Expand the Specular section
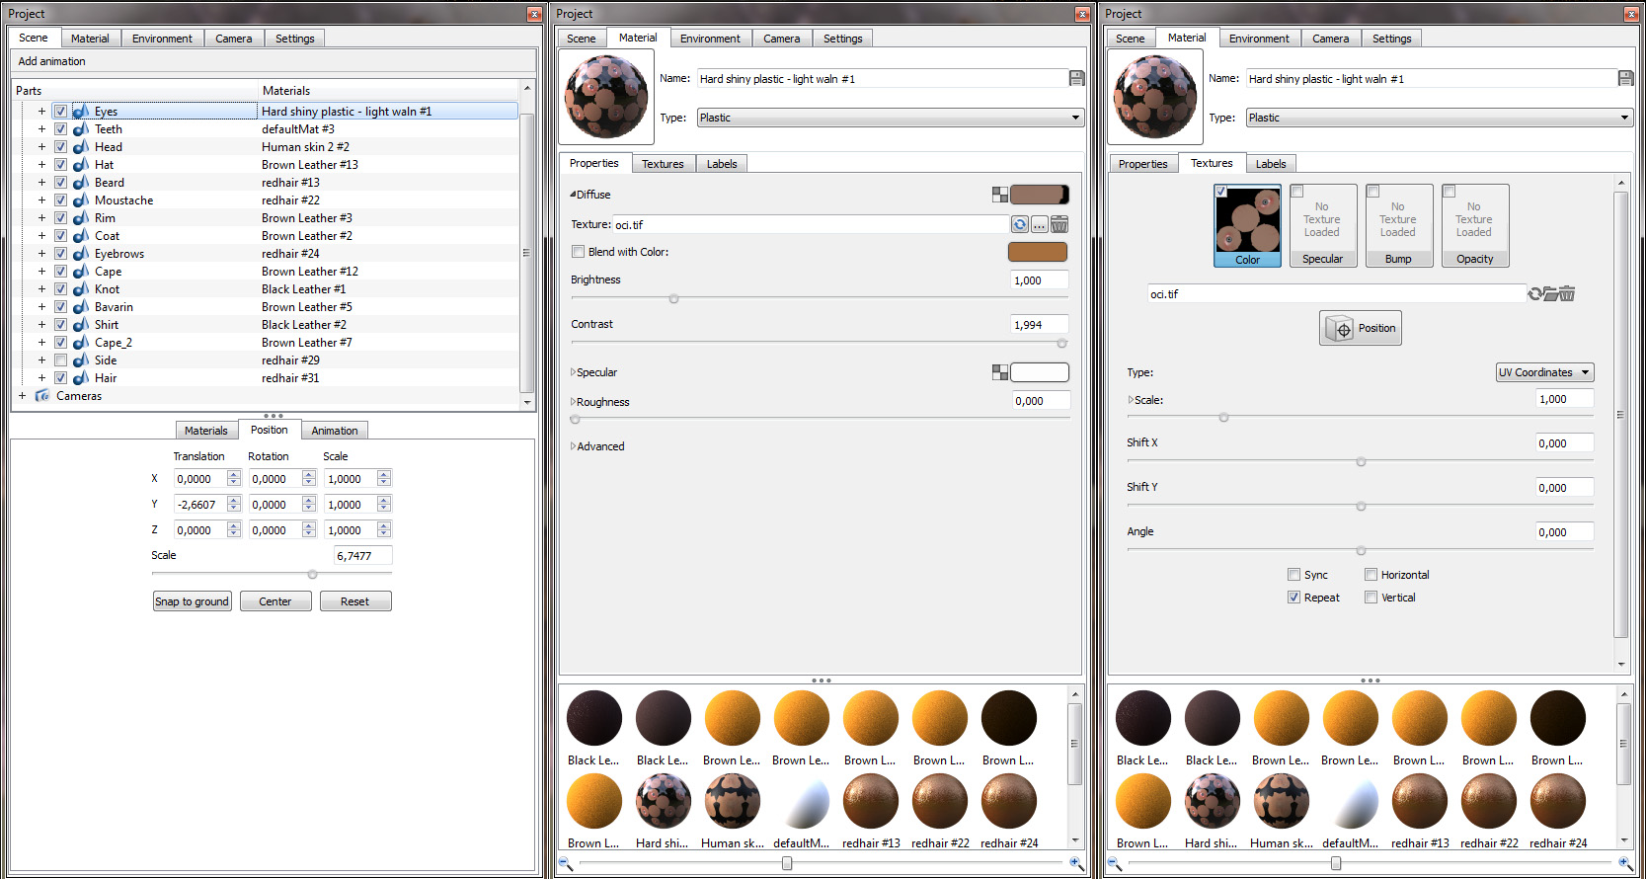 coord(573,372)
